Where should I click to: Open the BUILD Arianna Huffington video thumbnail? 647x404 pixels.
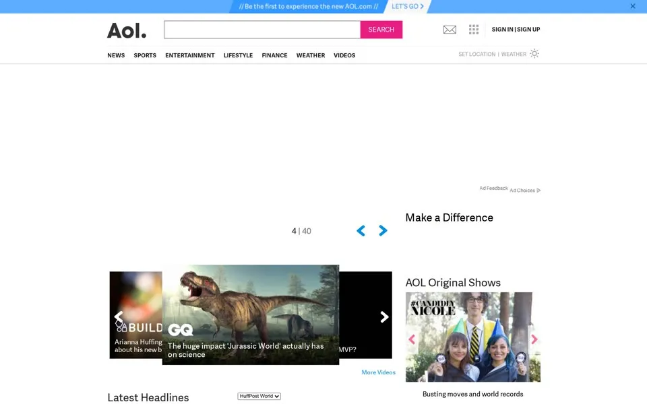(x=135, y=314)
